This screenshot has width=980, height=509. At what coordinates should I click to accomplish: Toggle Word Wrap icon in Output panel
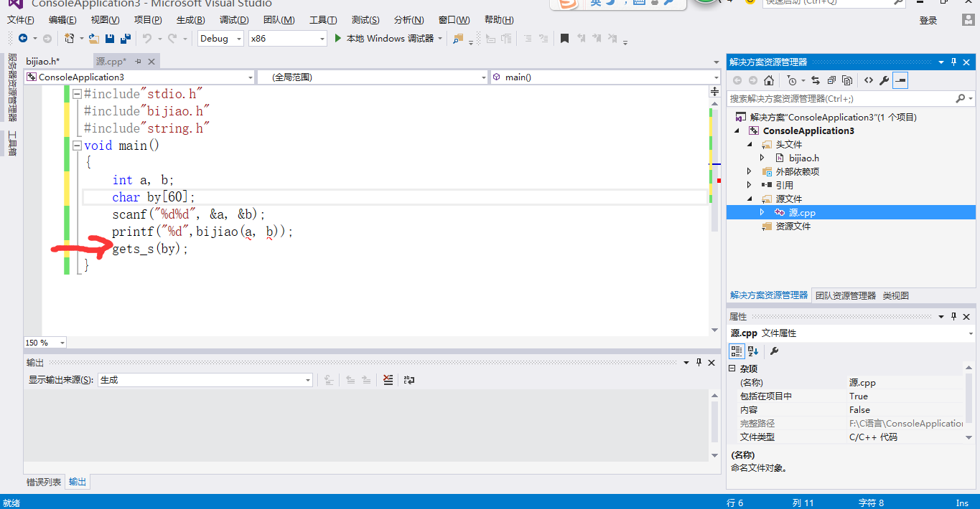pyautogui.click(x=409, y=380)
